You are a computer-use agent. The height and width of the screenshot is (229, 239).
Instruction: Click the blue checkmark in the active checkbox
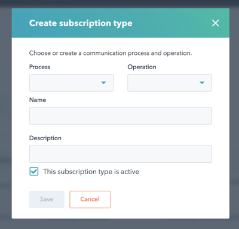coord(34,171)
